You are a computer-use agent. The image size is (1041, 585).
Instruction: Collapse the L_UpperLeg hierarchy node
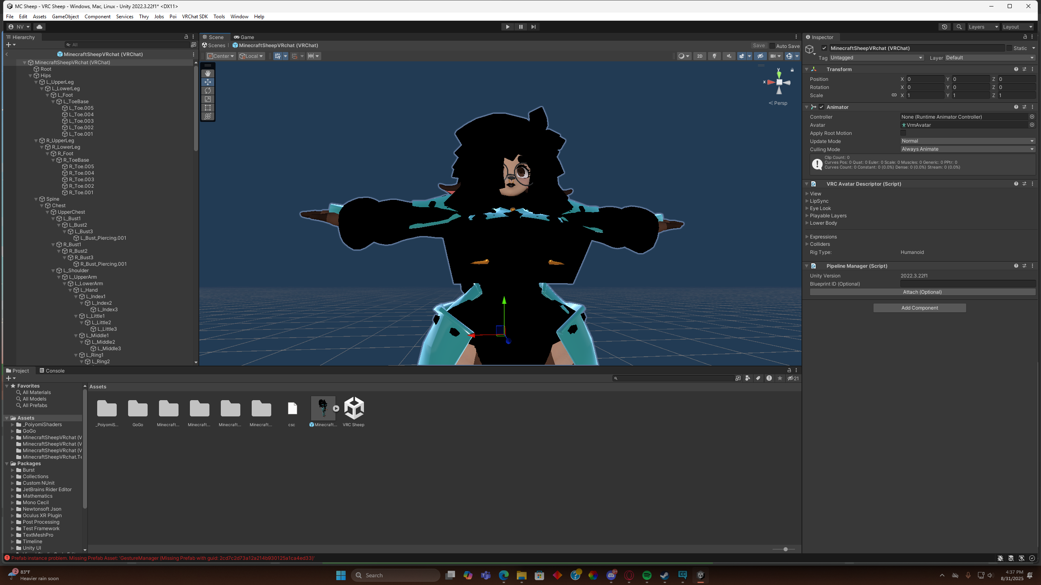[36, 82]
